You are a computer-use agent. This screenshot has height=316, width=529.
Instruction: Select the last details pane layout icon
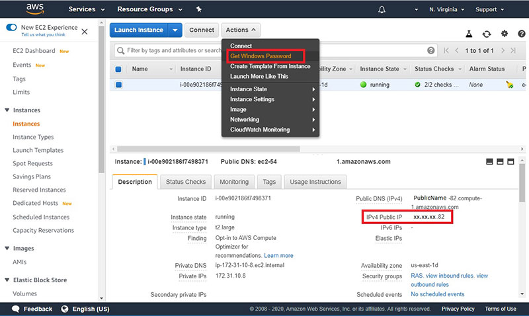[510, 161]
